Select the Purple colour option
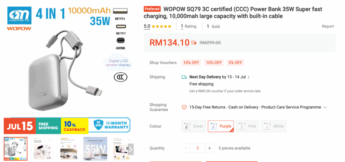This screenshot has width=345, height=162. 221,126
